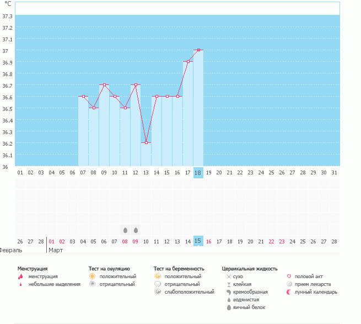Image resolution: width=361 pixels, height=324 pixels.
Task: Click weak positive pregnancy test icon
Action: point(158,292)
